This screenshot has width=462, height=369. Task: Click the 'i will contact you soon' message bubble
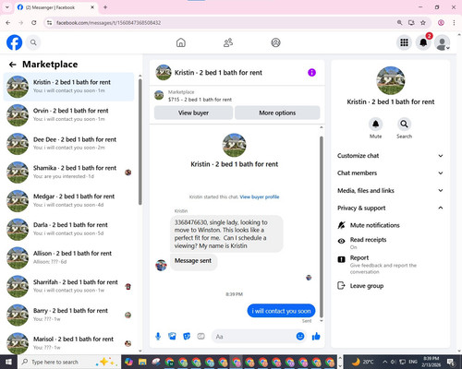point(281,311)
